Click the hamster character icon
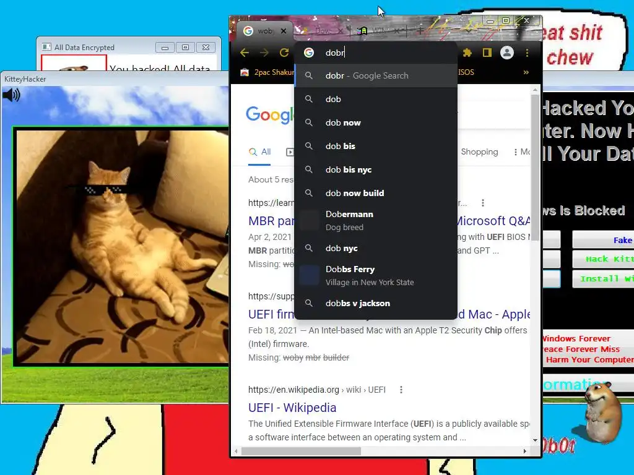This screenshot has width=634, height=475. click(602, 412)
